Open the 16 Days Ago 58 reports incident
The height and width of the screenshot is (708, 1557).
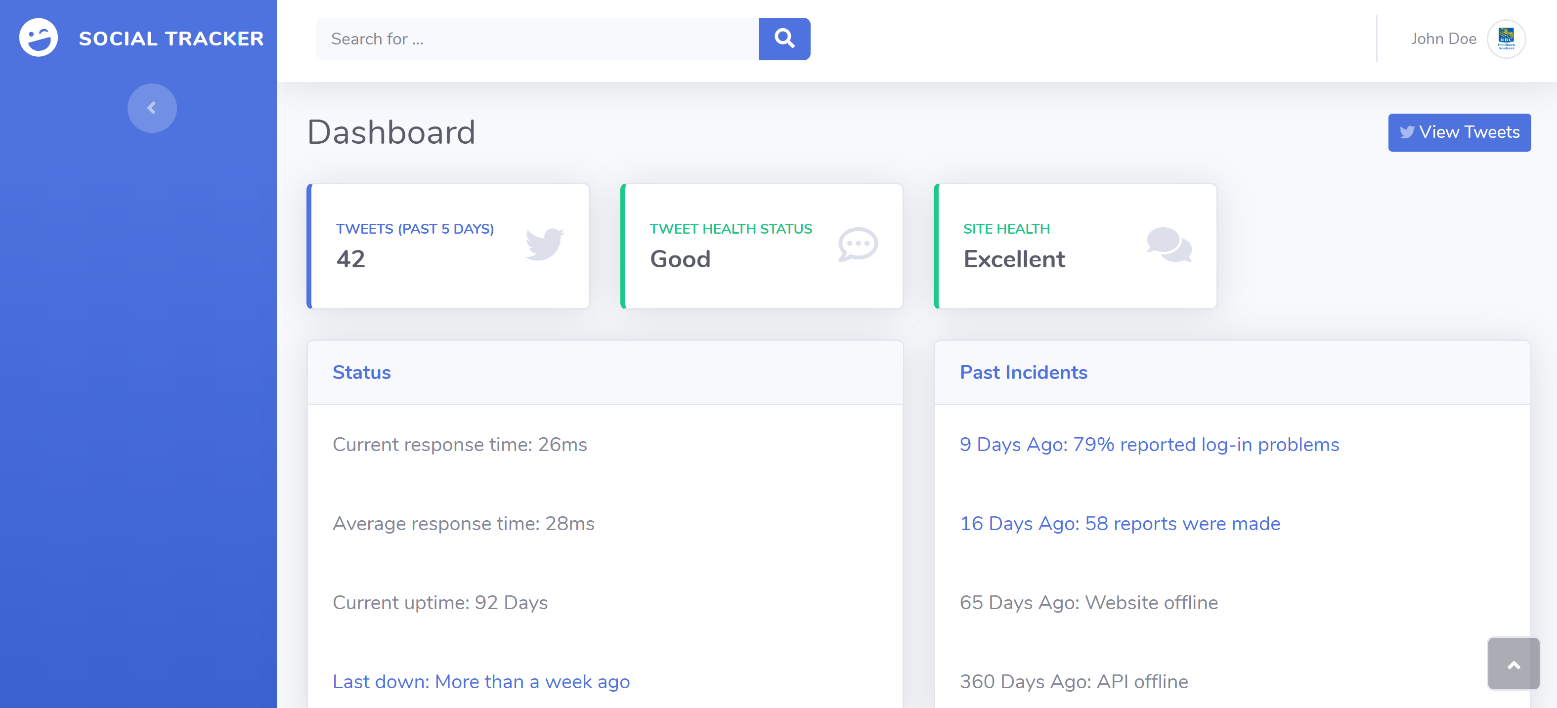tap(1120, 524)
